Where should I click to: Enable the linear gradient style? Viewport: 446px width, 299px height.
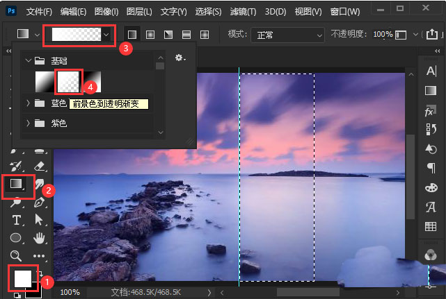pos(132,34)
